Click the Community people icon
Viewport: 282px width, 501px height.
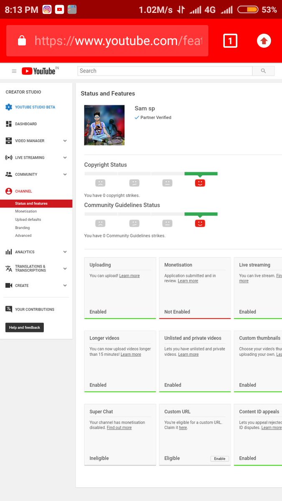(8, 175)
